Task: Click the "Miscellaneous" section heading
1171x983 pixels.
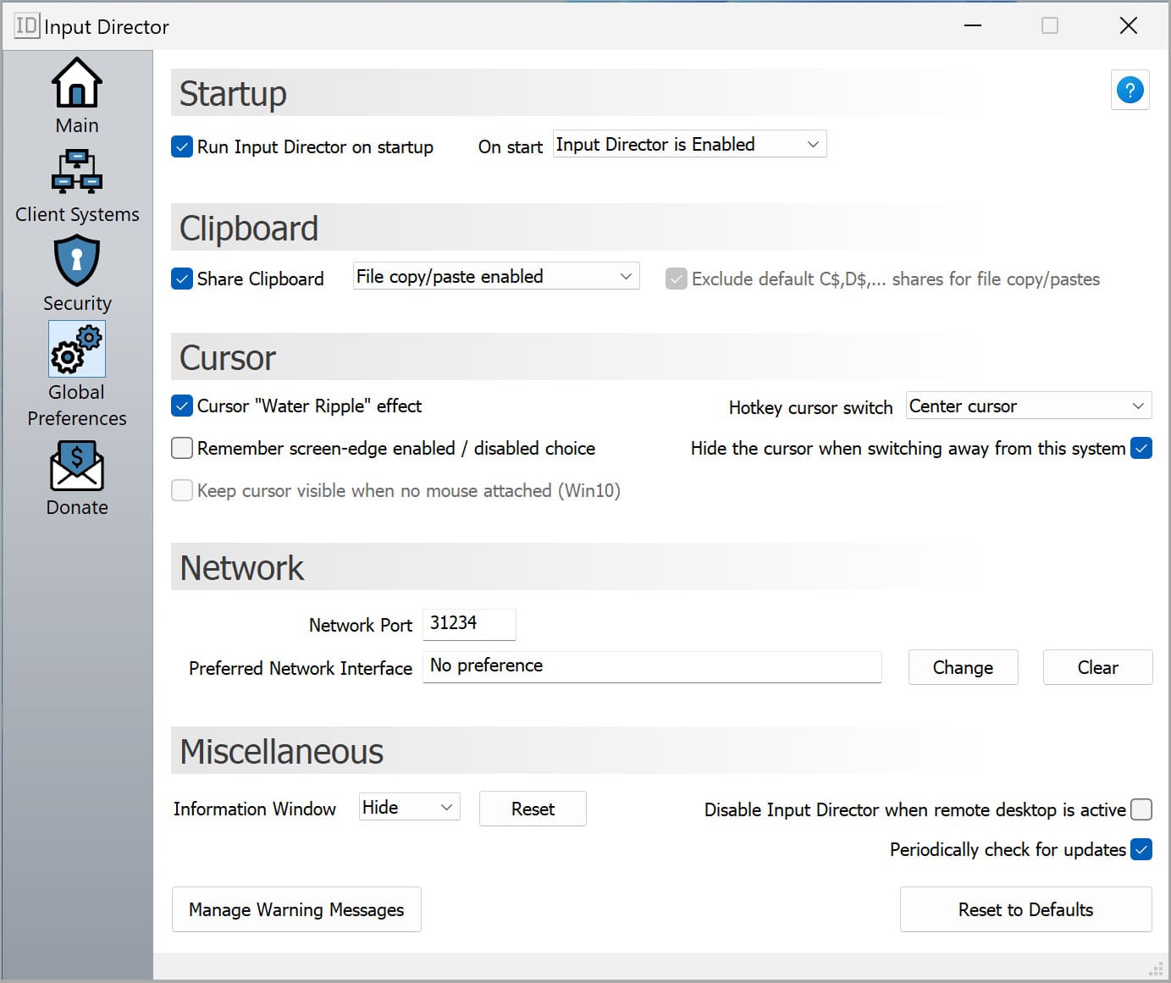Action: click(x=282, y=751)
